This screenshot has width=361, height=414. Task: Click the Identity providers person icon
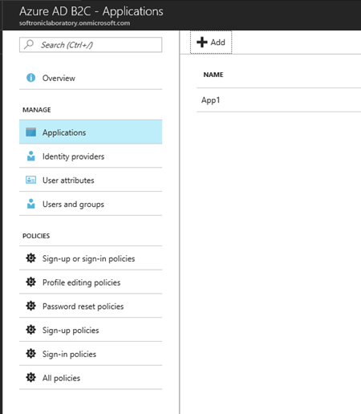point(31,156)
